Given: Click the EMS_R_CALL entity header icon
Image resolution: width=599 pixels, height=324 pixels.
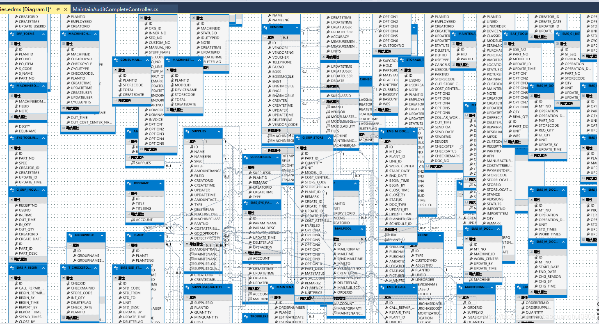Looking at the screenshot, I should (383, 287).
